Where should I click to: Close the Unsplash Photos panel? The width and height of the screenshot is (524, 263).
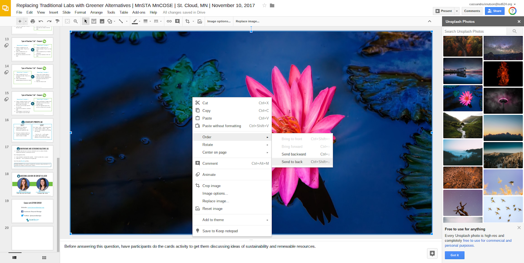tap(519, 22)
